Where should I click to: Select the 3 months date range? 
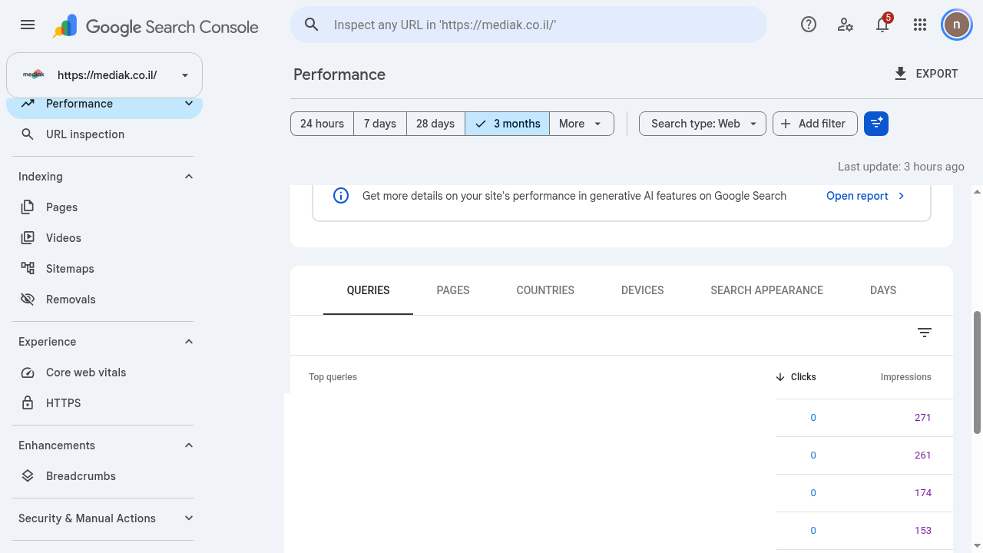point(507,124)
